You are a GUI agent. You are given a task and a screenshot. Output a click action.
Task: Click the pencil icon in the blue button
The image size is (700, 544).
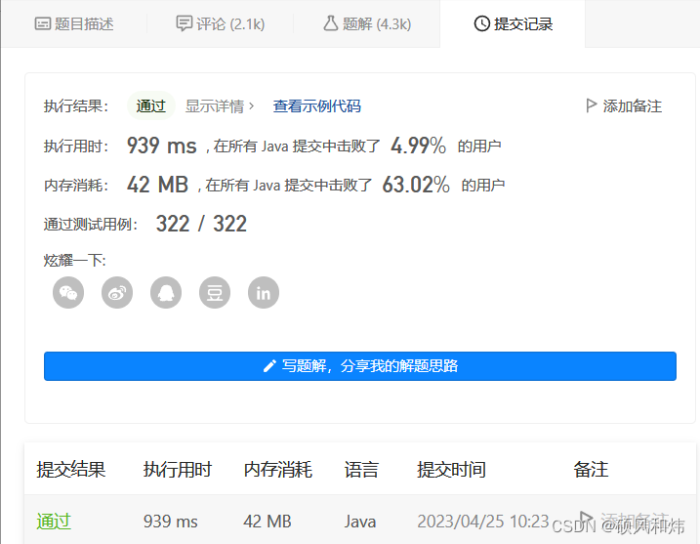[269, 366]
